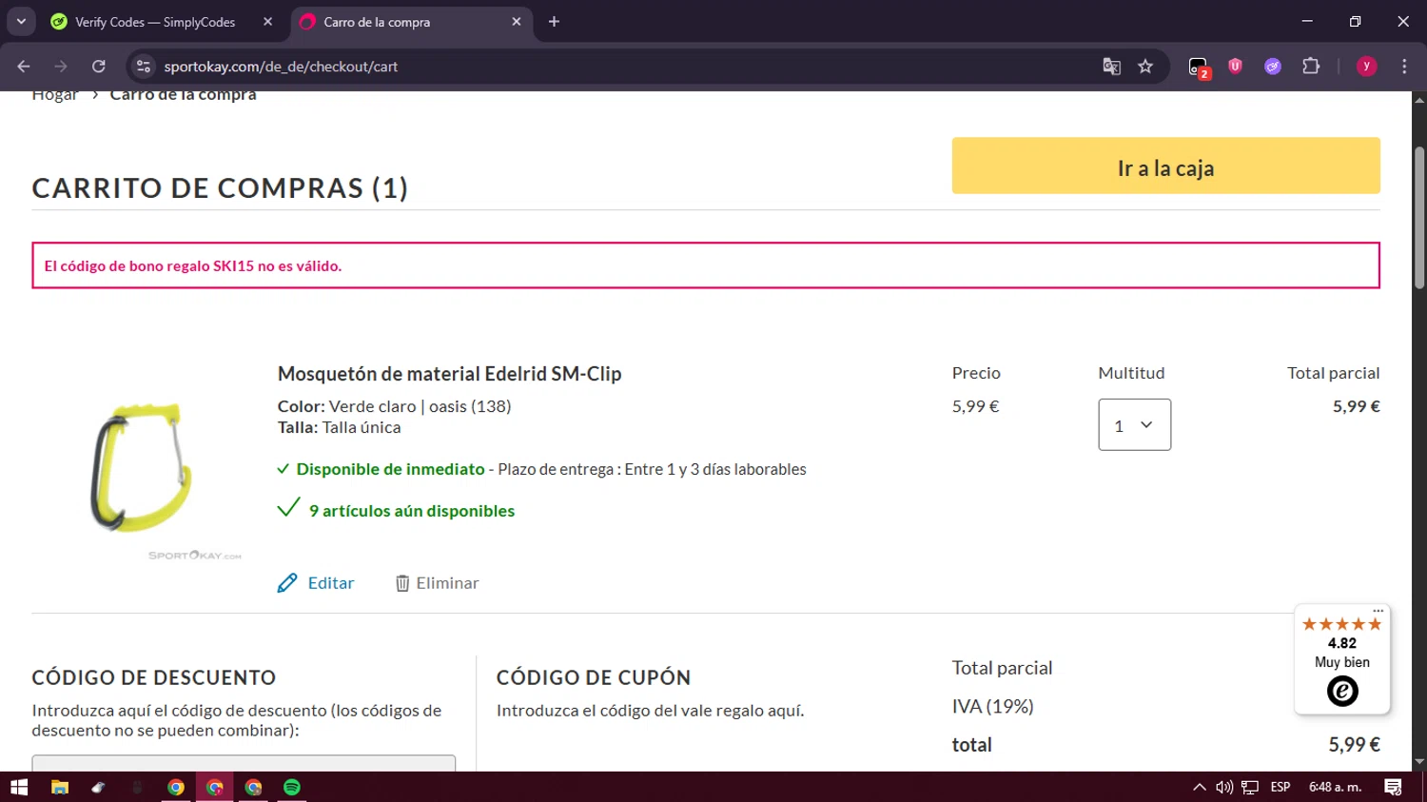Open the volume control in tray
This screenshot has width=1427, height=802.
point(1224,787)
